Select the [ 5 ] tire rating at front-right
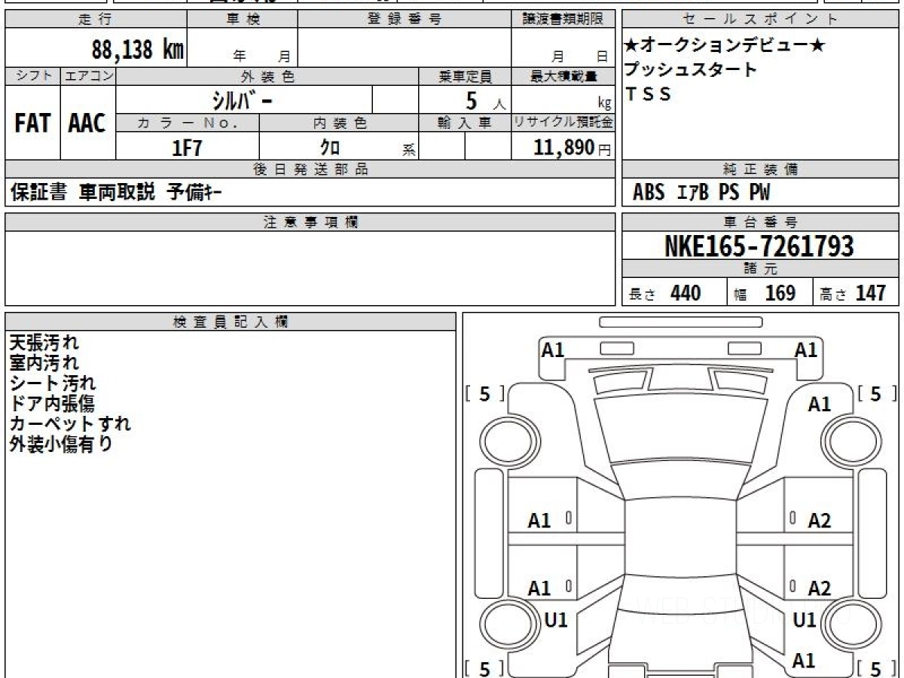Screen dimensions: 904x678 875,393
